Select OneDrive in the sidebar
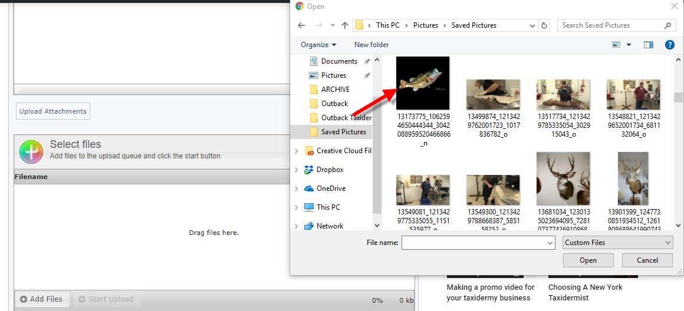Image resolution: width=684 pixels, height=311 pixels. click(331, 188)
